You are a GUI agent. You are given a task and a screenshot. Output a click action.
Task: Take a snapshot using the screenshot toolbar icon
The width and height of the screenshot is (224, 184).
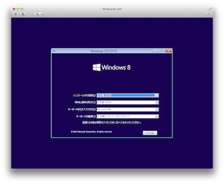pos(23,14)
